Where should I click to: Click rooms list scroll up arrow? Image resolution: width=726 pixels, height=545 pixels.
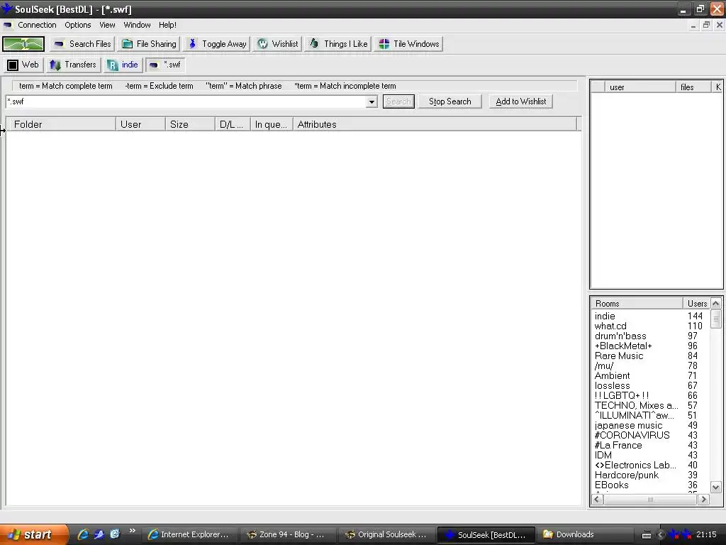click(716, 304)
